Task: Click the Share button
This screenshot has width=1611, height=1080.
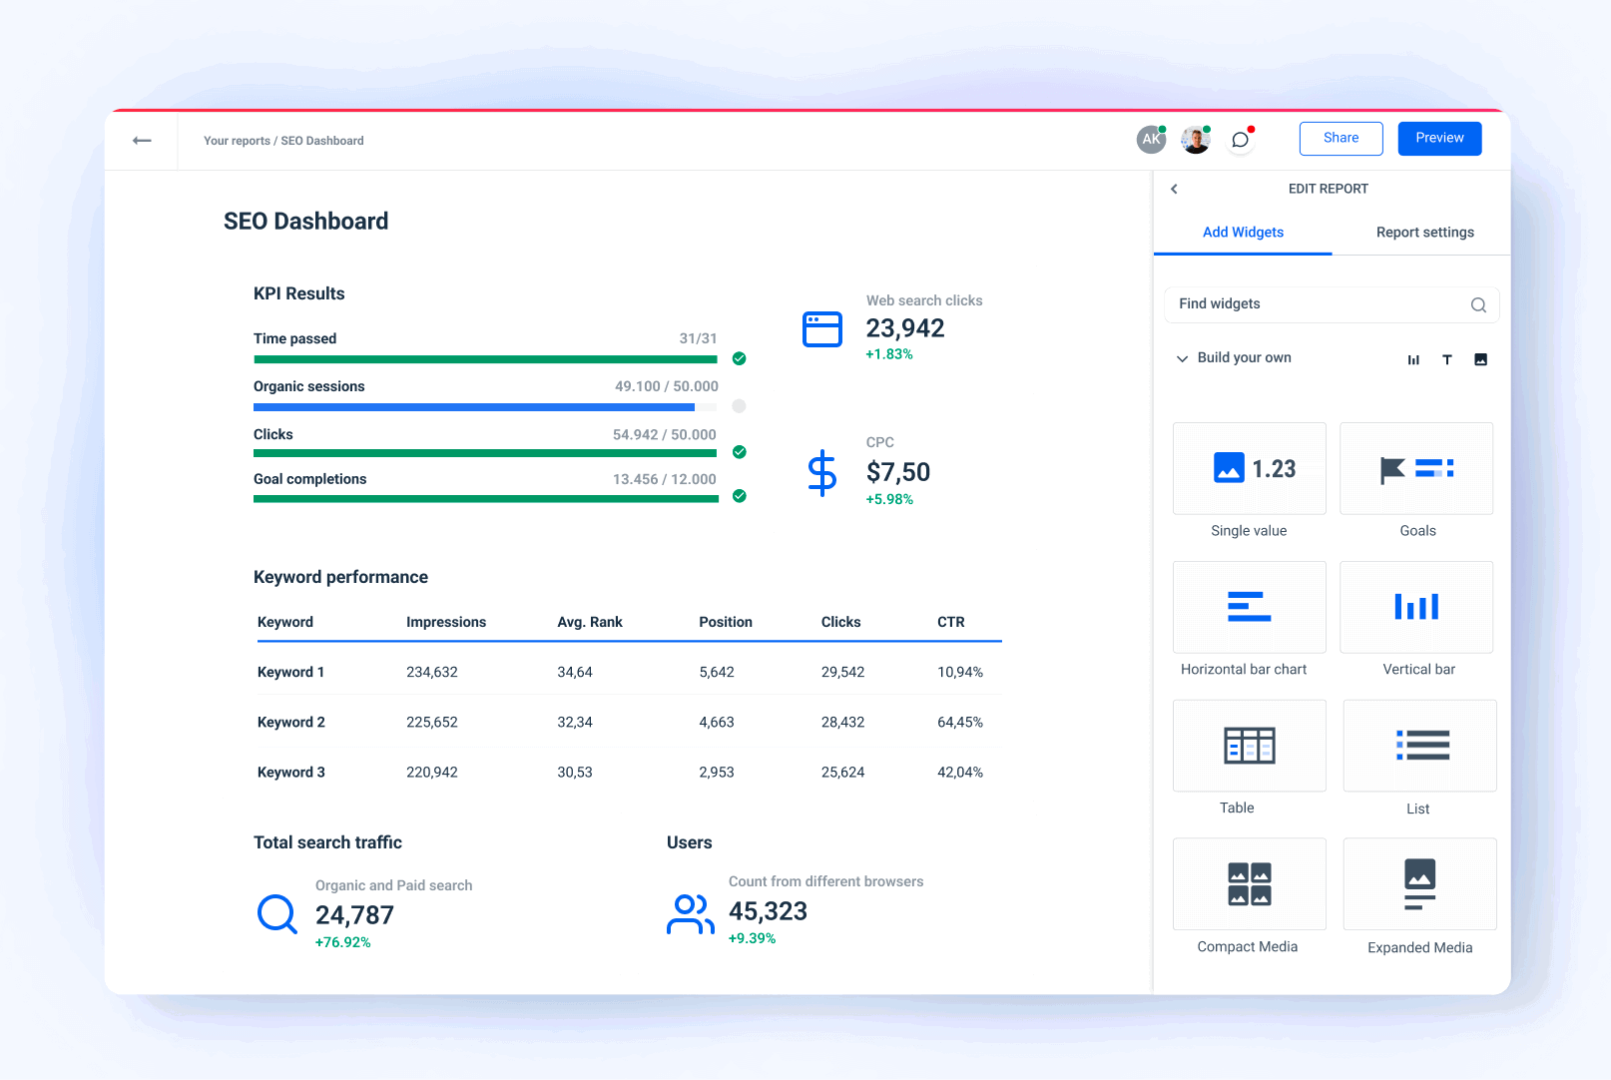Action: click(1341, 138)
